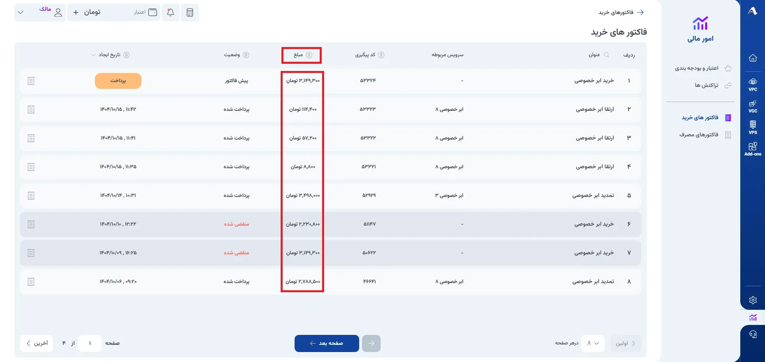765x362 pixels.
Task: Focus the page number input field
Action: click(90, 343)
